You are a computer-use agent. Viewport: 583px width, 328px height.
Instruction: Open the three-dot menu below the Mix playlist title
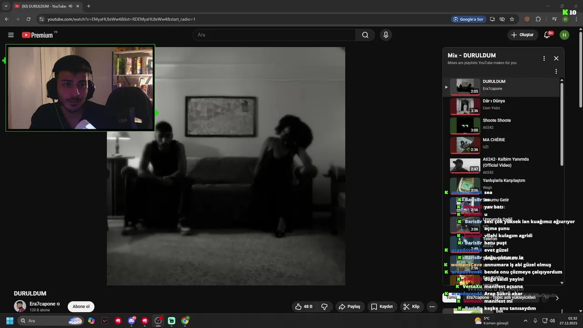point(556,72)
